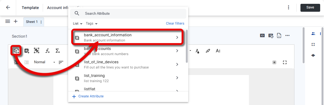
Task: Open Section1 more options dots
Action: click(x=287, y=35)
